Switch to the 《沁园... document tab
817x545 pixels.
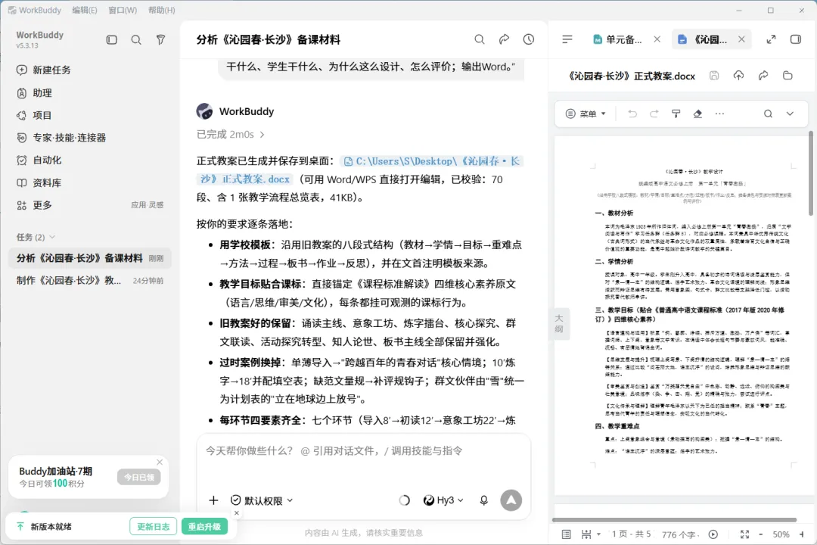[x=702, y=39]
